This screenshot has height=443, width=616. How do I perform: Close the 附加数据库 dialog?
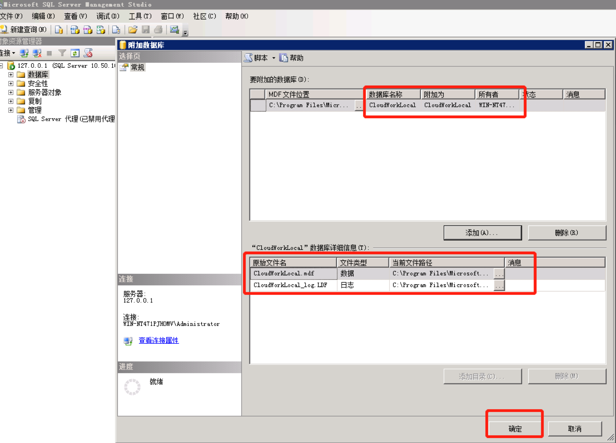[x=608, y=45]
